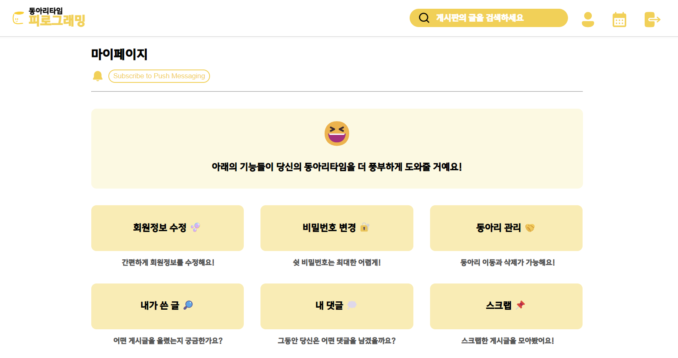678x358 pixels.
Task: Open the calendar icon in header
Action: pyautogui.click(x=619, y=20)
